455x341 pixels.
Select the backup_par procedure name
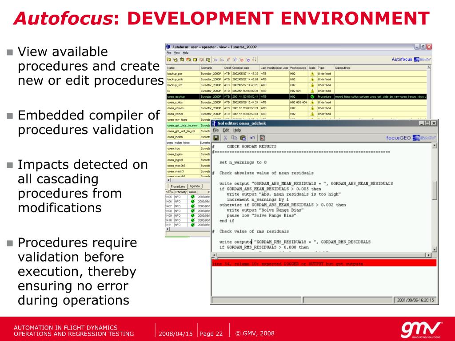pyautogui.click(x=175, y=74)
